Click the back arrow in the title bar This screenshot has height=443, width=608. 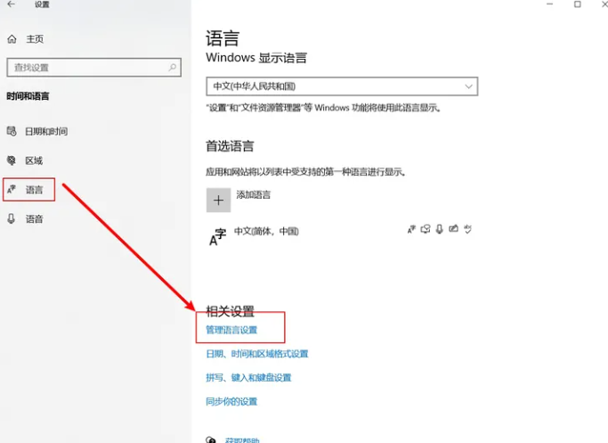pyautogui.click(x=12, y=5)
